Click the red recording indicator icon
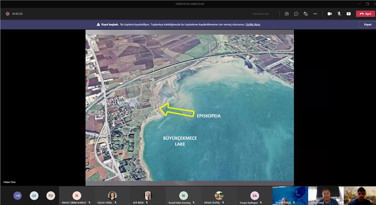 [x=7, y=14]
